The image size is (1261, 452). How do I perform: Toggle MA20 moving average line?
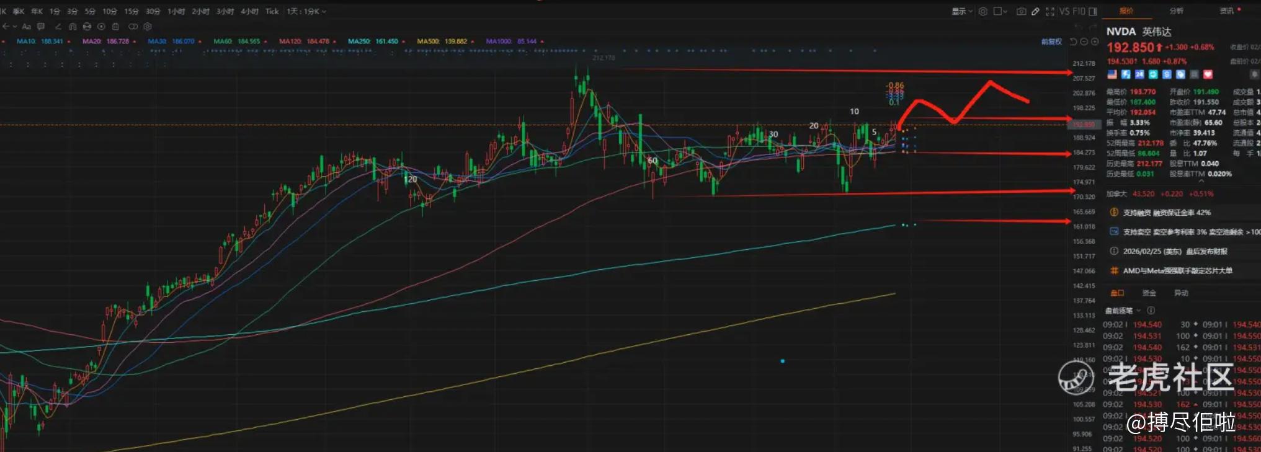(x=105, y=42)
